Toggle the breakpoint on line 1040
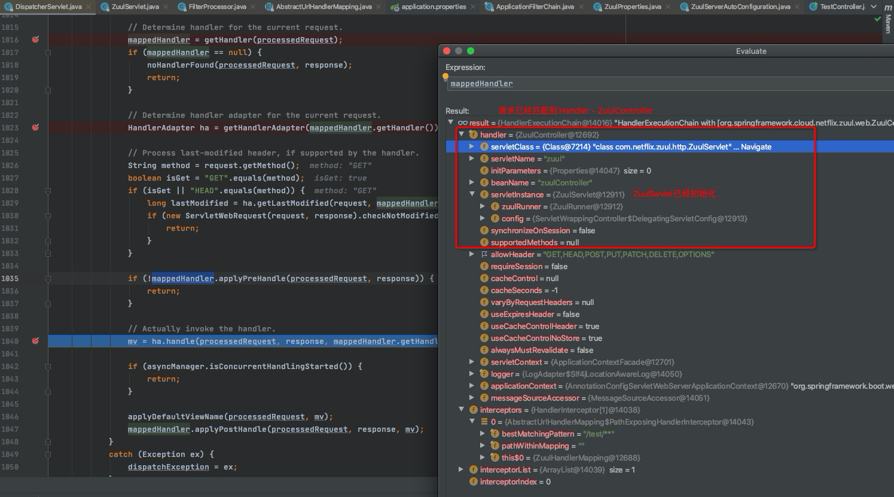Screen dimensions: 894x497 coord(35,341)
